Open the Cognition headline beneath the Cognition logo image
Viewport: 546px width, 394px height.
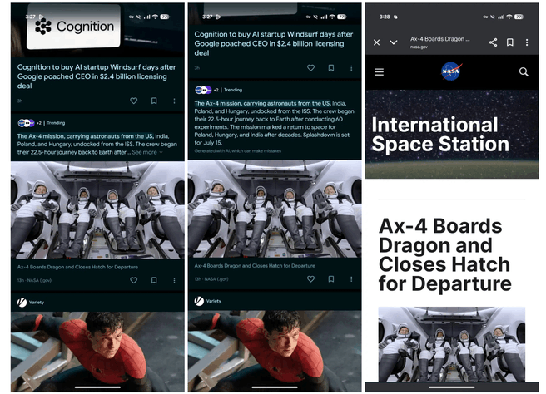(x=97, y=76)
